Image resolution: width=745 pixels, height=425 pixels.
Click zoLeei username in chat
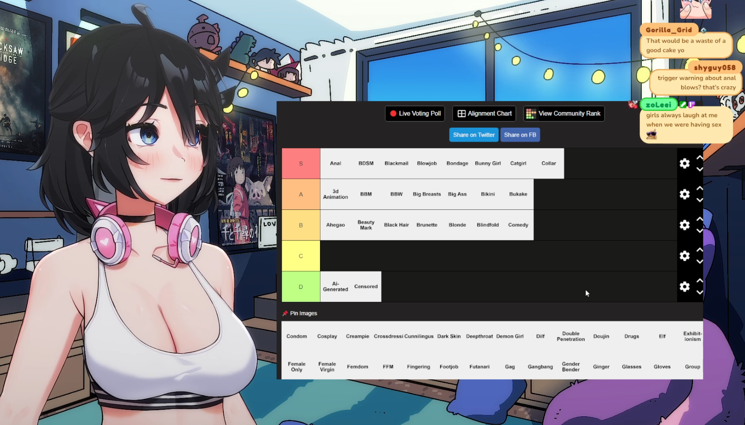click(x=658, y=104)
